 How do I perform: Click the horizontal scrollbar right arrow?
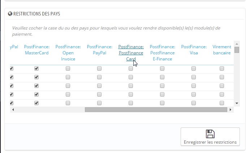(x=230, y=109)
